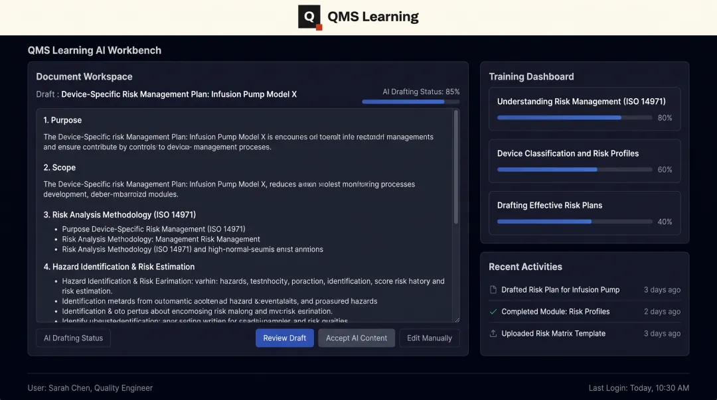Click the Document Workspace heading
The width and height of the screenshot is (717, 400).
click(x=84, y=77)
